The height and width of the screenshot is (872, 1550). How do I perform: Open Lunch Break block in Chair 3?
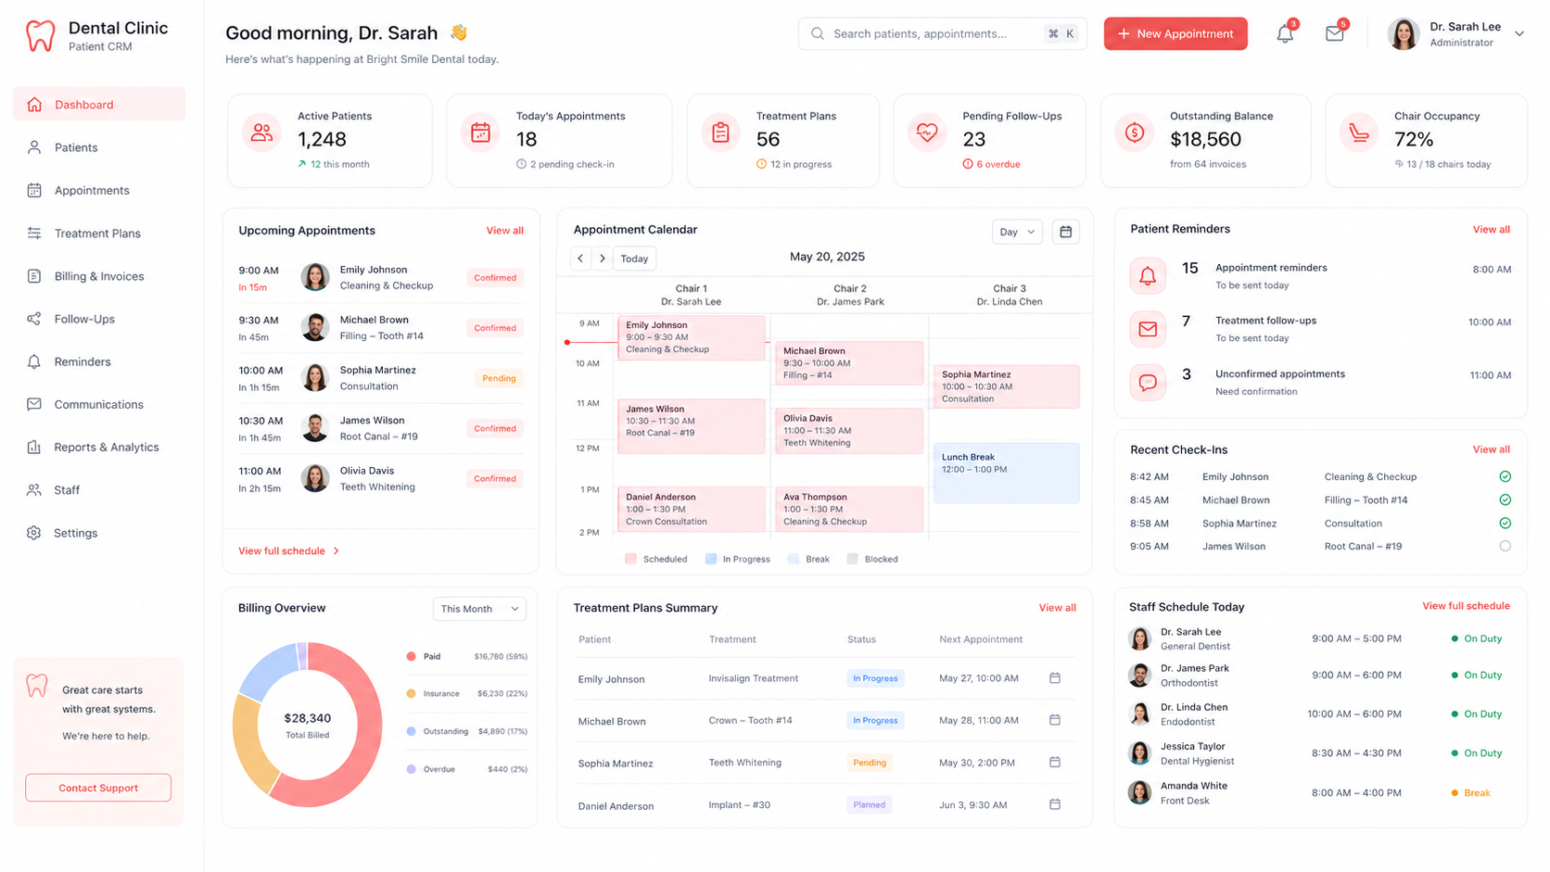(x=1007, y=474)
